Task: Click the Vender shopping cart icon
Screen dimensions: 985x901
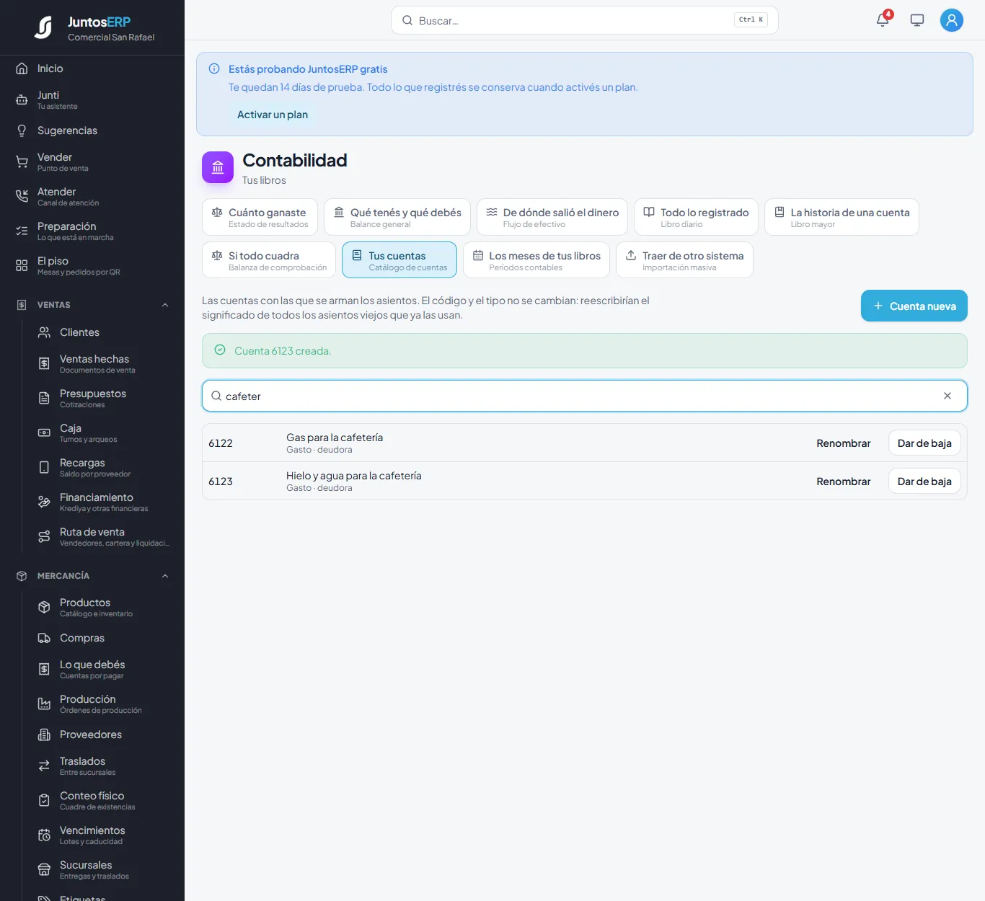Action: pyautogui.click(x=22, y=162)
